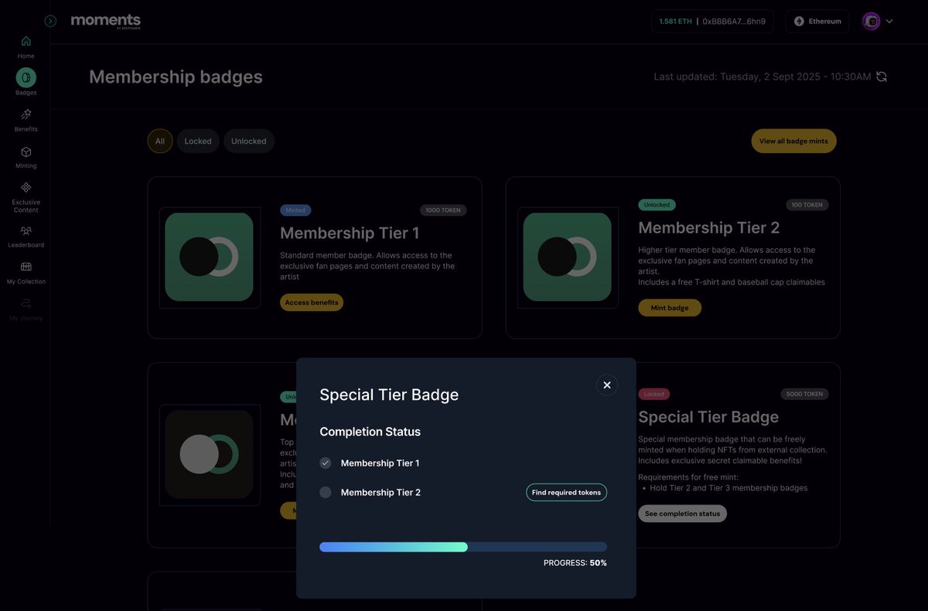
Task: Expand the collapsed sidebar with chevron
Action: click(50, 20)
